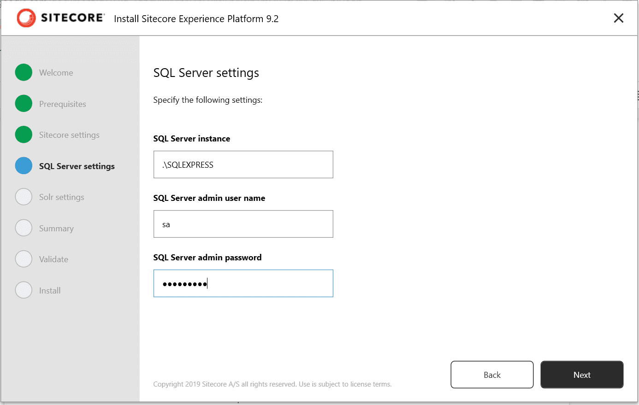Click the 'SQL Server admin password' label
Image resolution: width=639 pixels, height=405 pixels.
point(207,258)
